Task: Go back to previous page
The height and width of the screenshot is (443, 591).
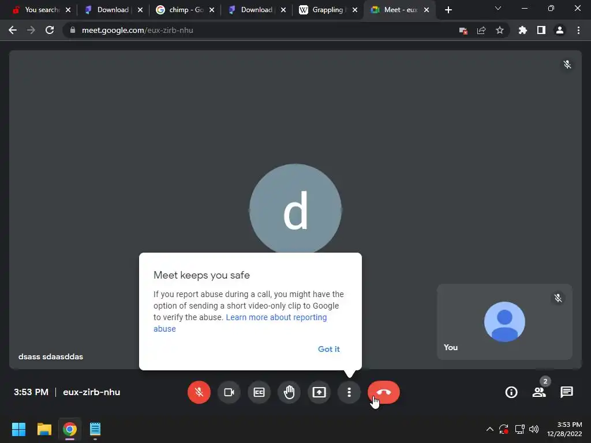Action: pyautogui.click(x=13, y=30)
